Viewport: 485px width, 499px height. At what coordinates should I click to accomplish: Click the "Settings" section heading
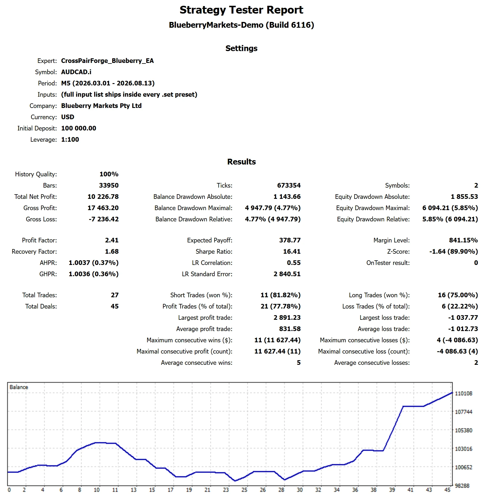(x=241, y=48)
